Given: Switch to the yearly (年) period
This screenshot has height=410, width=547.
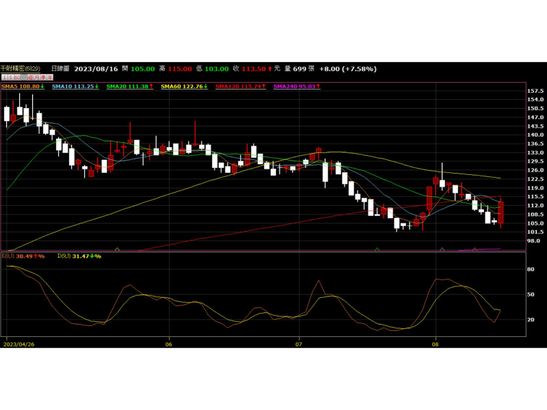Looking at the screenshot, I should 50,77.
